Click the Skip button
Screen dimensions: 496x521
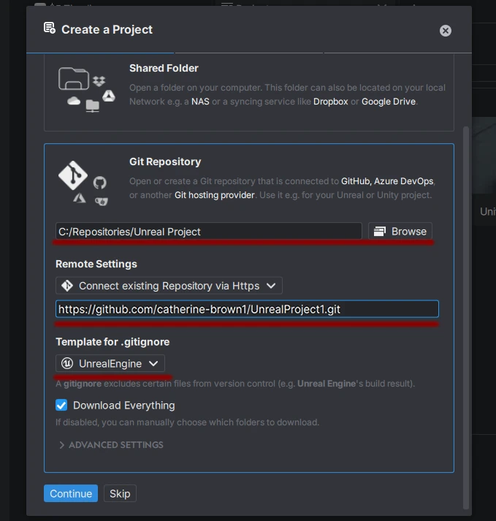[x=120, y=493]
